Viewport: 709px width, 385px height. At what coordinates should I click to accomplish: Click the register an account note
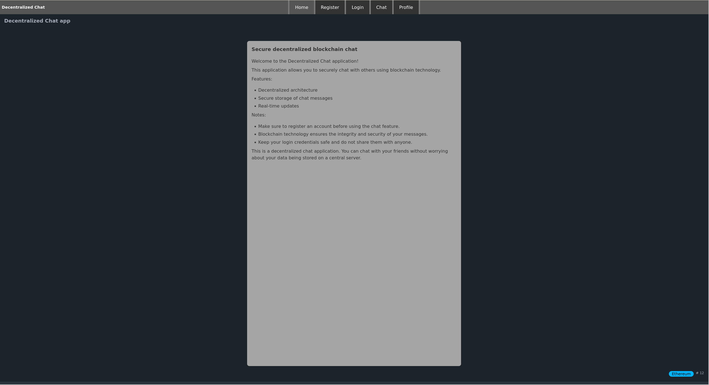pos(329,126)
